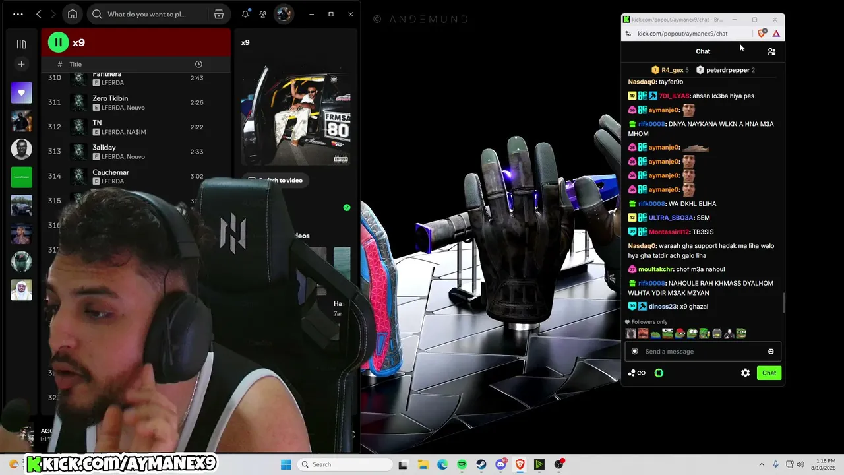The height and width of the screenshot is (475, 844).
Task: Open the Kick chat user list icon
Action: (x=771, y=51)
